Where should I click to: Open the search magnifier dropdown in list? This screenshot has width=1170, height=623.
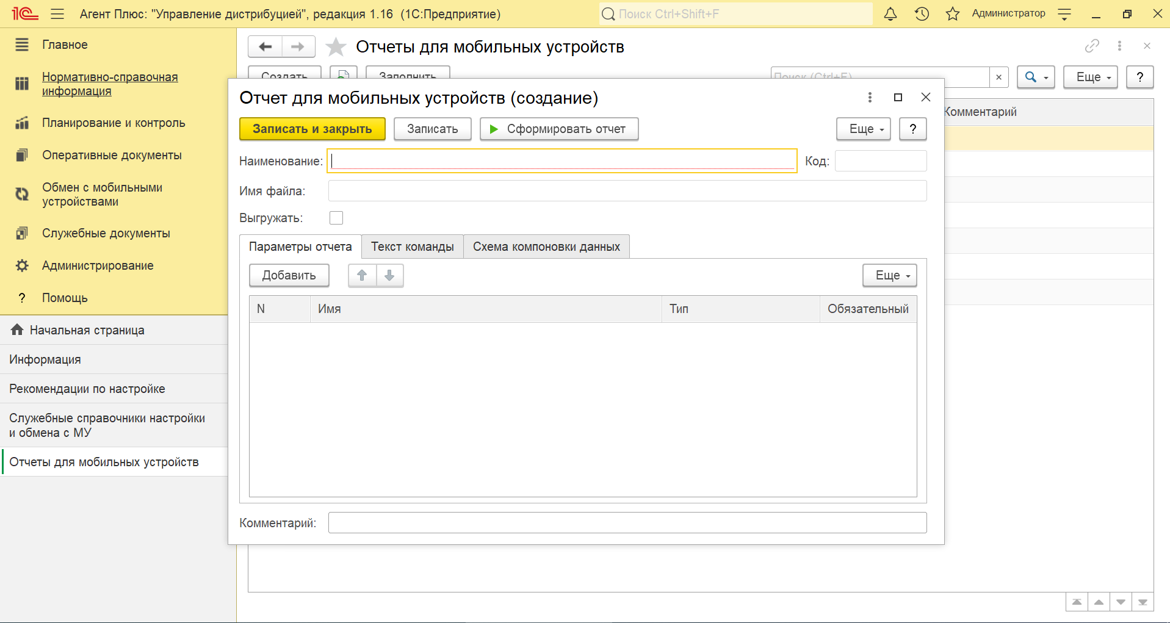[1035, 77]
